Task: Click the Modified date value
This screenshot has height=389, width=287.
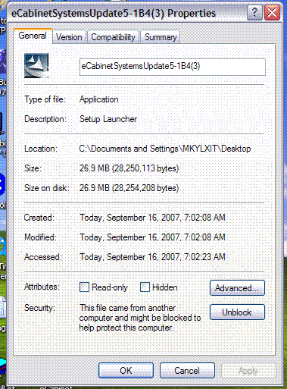Action: (x=152, y=237)
